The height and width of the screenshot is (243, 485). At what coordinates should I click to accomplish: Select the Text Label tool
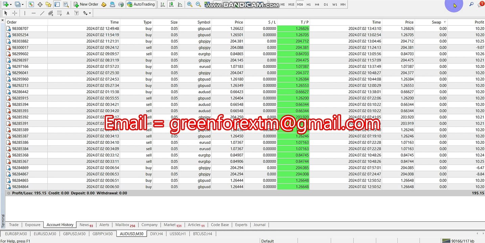(76, 13)
